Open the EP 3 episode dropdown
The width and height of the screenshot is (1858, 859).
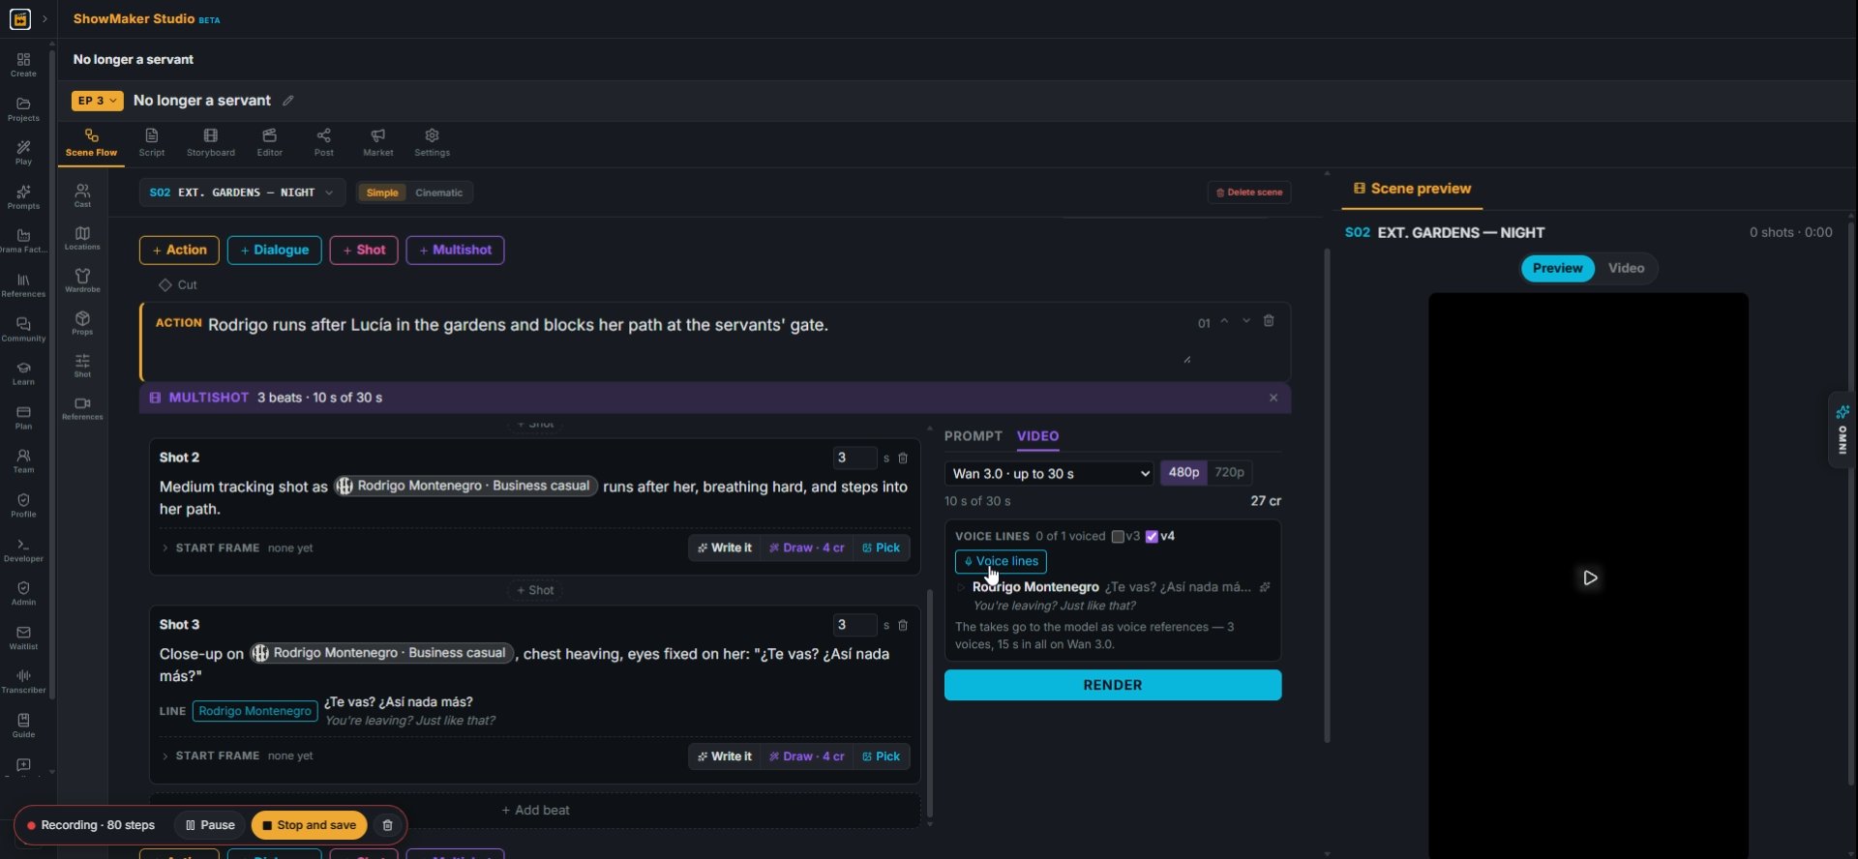coord(97,101)
